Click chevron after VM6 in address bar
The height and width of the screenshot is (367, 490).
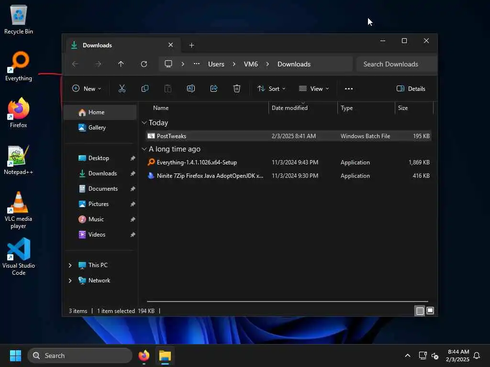267,64
